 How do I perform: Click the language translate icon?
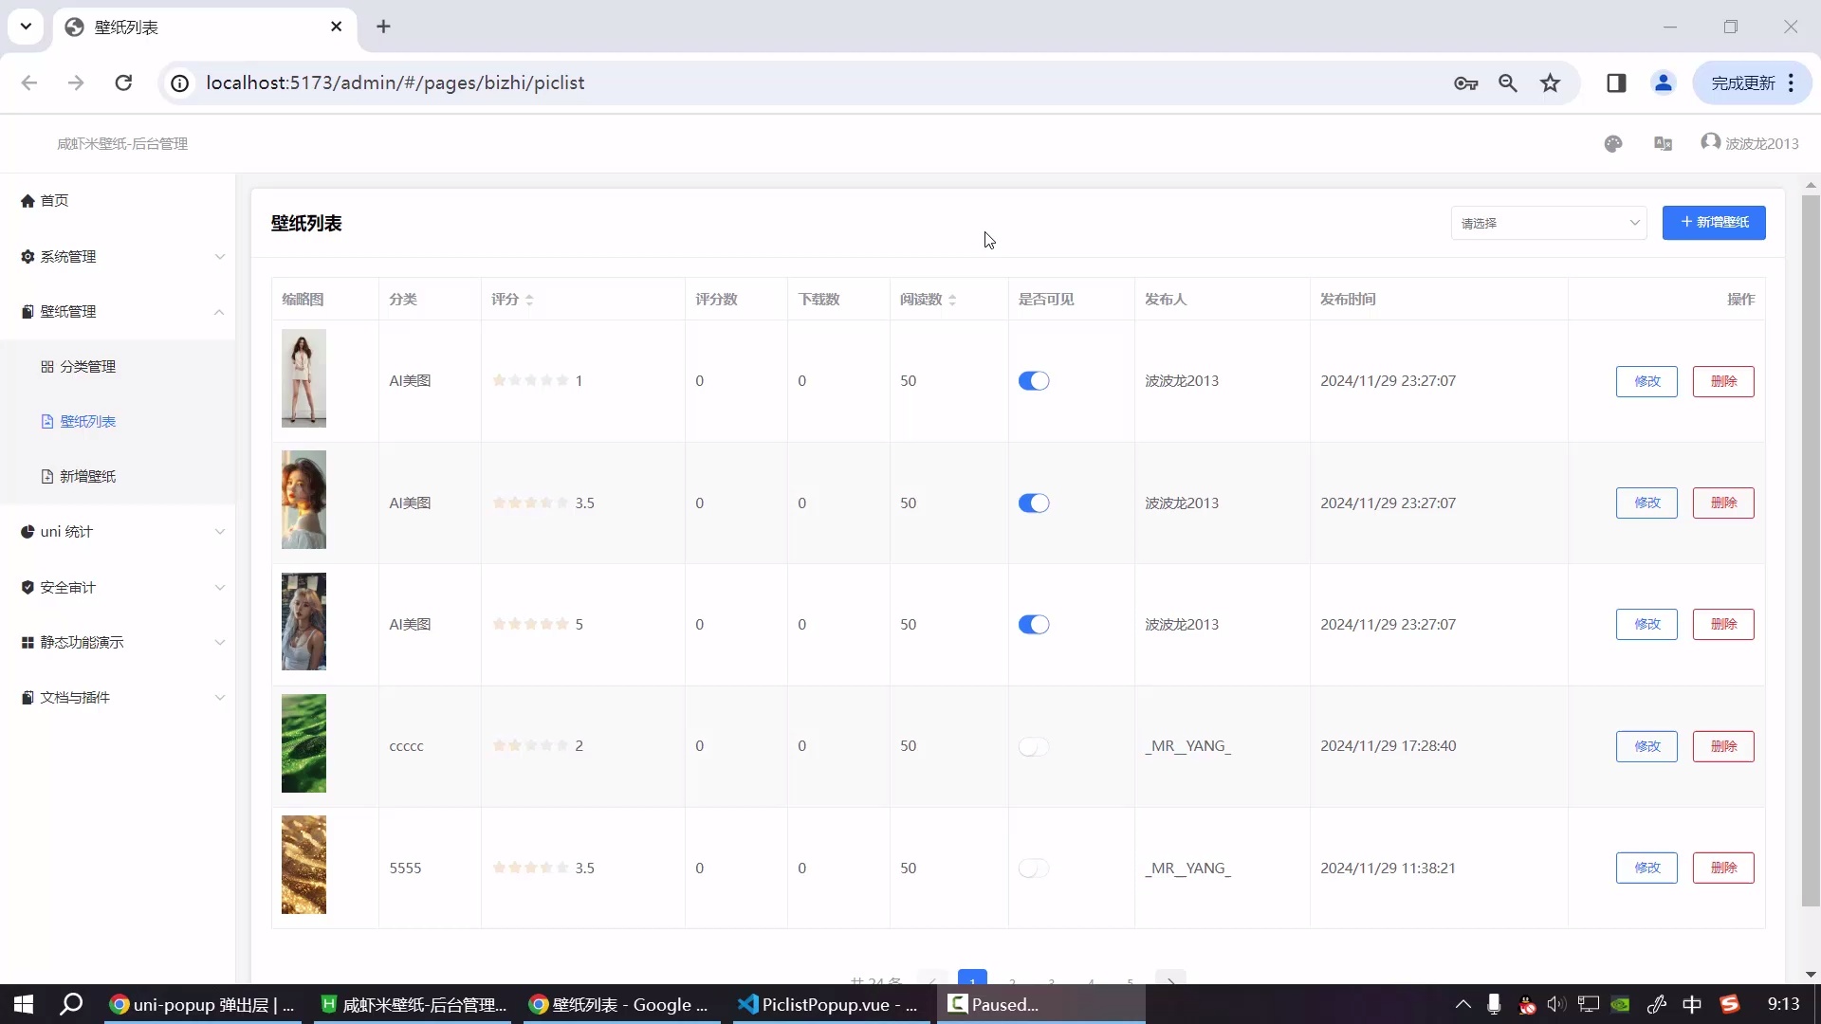pyautogui.click(x=1663, y=143)
